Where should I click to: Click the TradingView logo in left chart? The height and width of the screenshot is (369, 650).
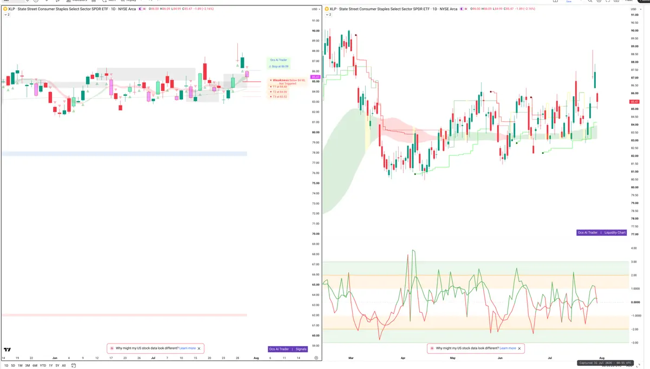point(8,350)
